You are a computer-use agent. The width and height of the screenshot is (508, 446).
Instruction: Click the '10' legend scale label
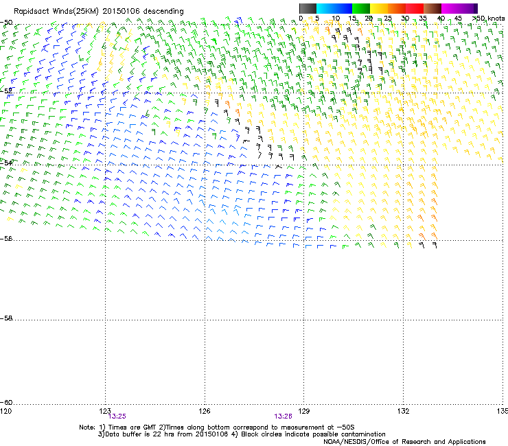[x=336, y=19]
